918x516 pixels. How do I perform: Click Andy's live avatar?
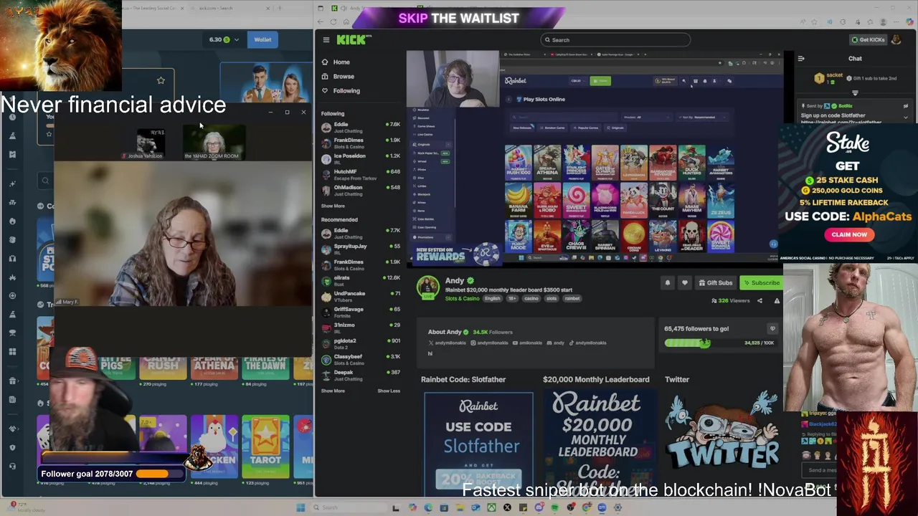428,288
